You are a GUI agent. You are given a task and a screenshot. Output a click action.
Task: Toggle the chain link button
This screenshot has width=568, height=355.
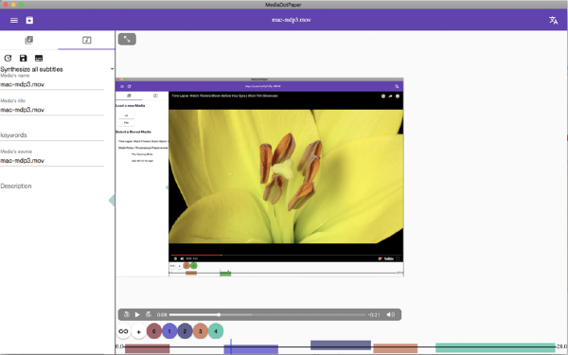123,331
